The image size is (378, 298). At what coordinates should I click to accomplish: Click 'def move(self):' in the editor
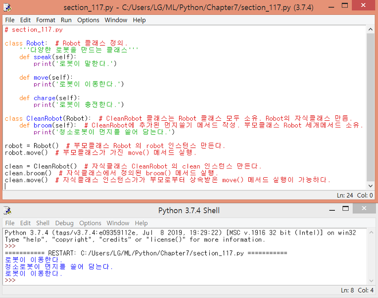point(46,78)
